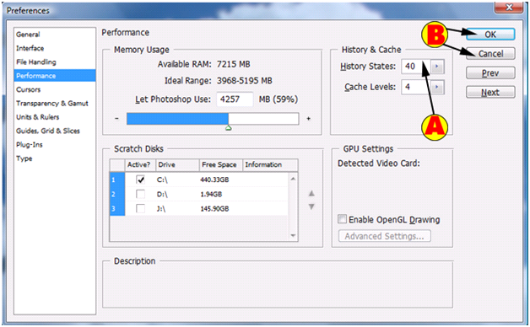Enable the D:\ scratch disk checkbox
The image size is (530, 327).
click(x=140, y=194)
